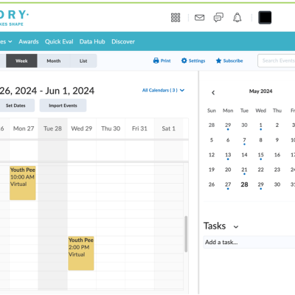Switch to Month view
Image resolution: width=295 pixels, height=295 pixels.
pos(54,61)
